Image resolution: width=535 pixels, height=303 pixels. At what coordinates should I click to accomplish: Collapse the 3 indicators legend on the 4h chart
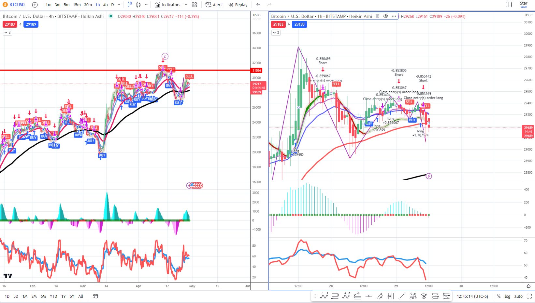pos(7,33)
